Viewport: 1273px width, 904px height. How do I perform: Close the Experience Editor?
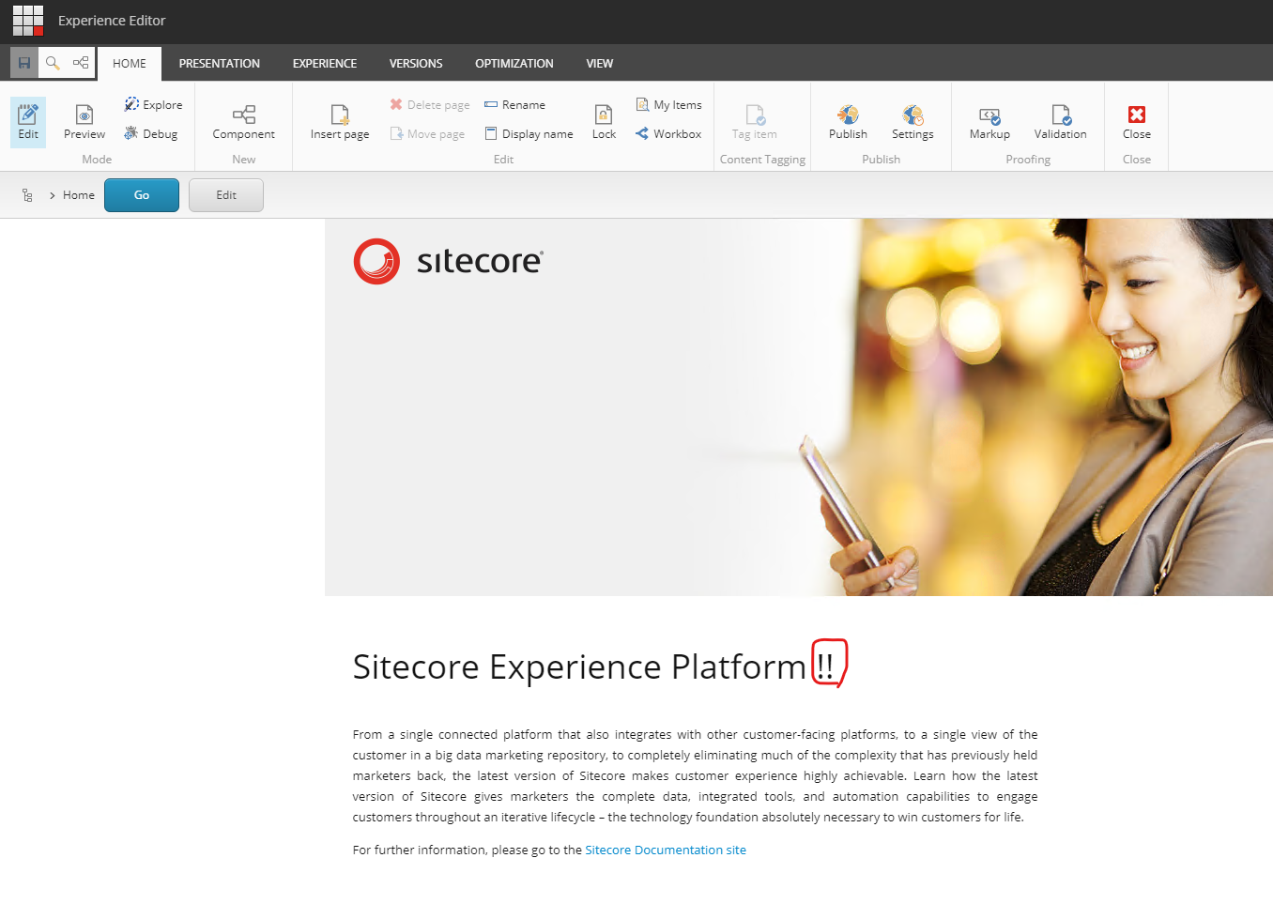coord(1137,122)
